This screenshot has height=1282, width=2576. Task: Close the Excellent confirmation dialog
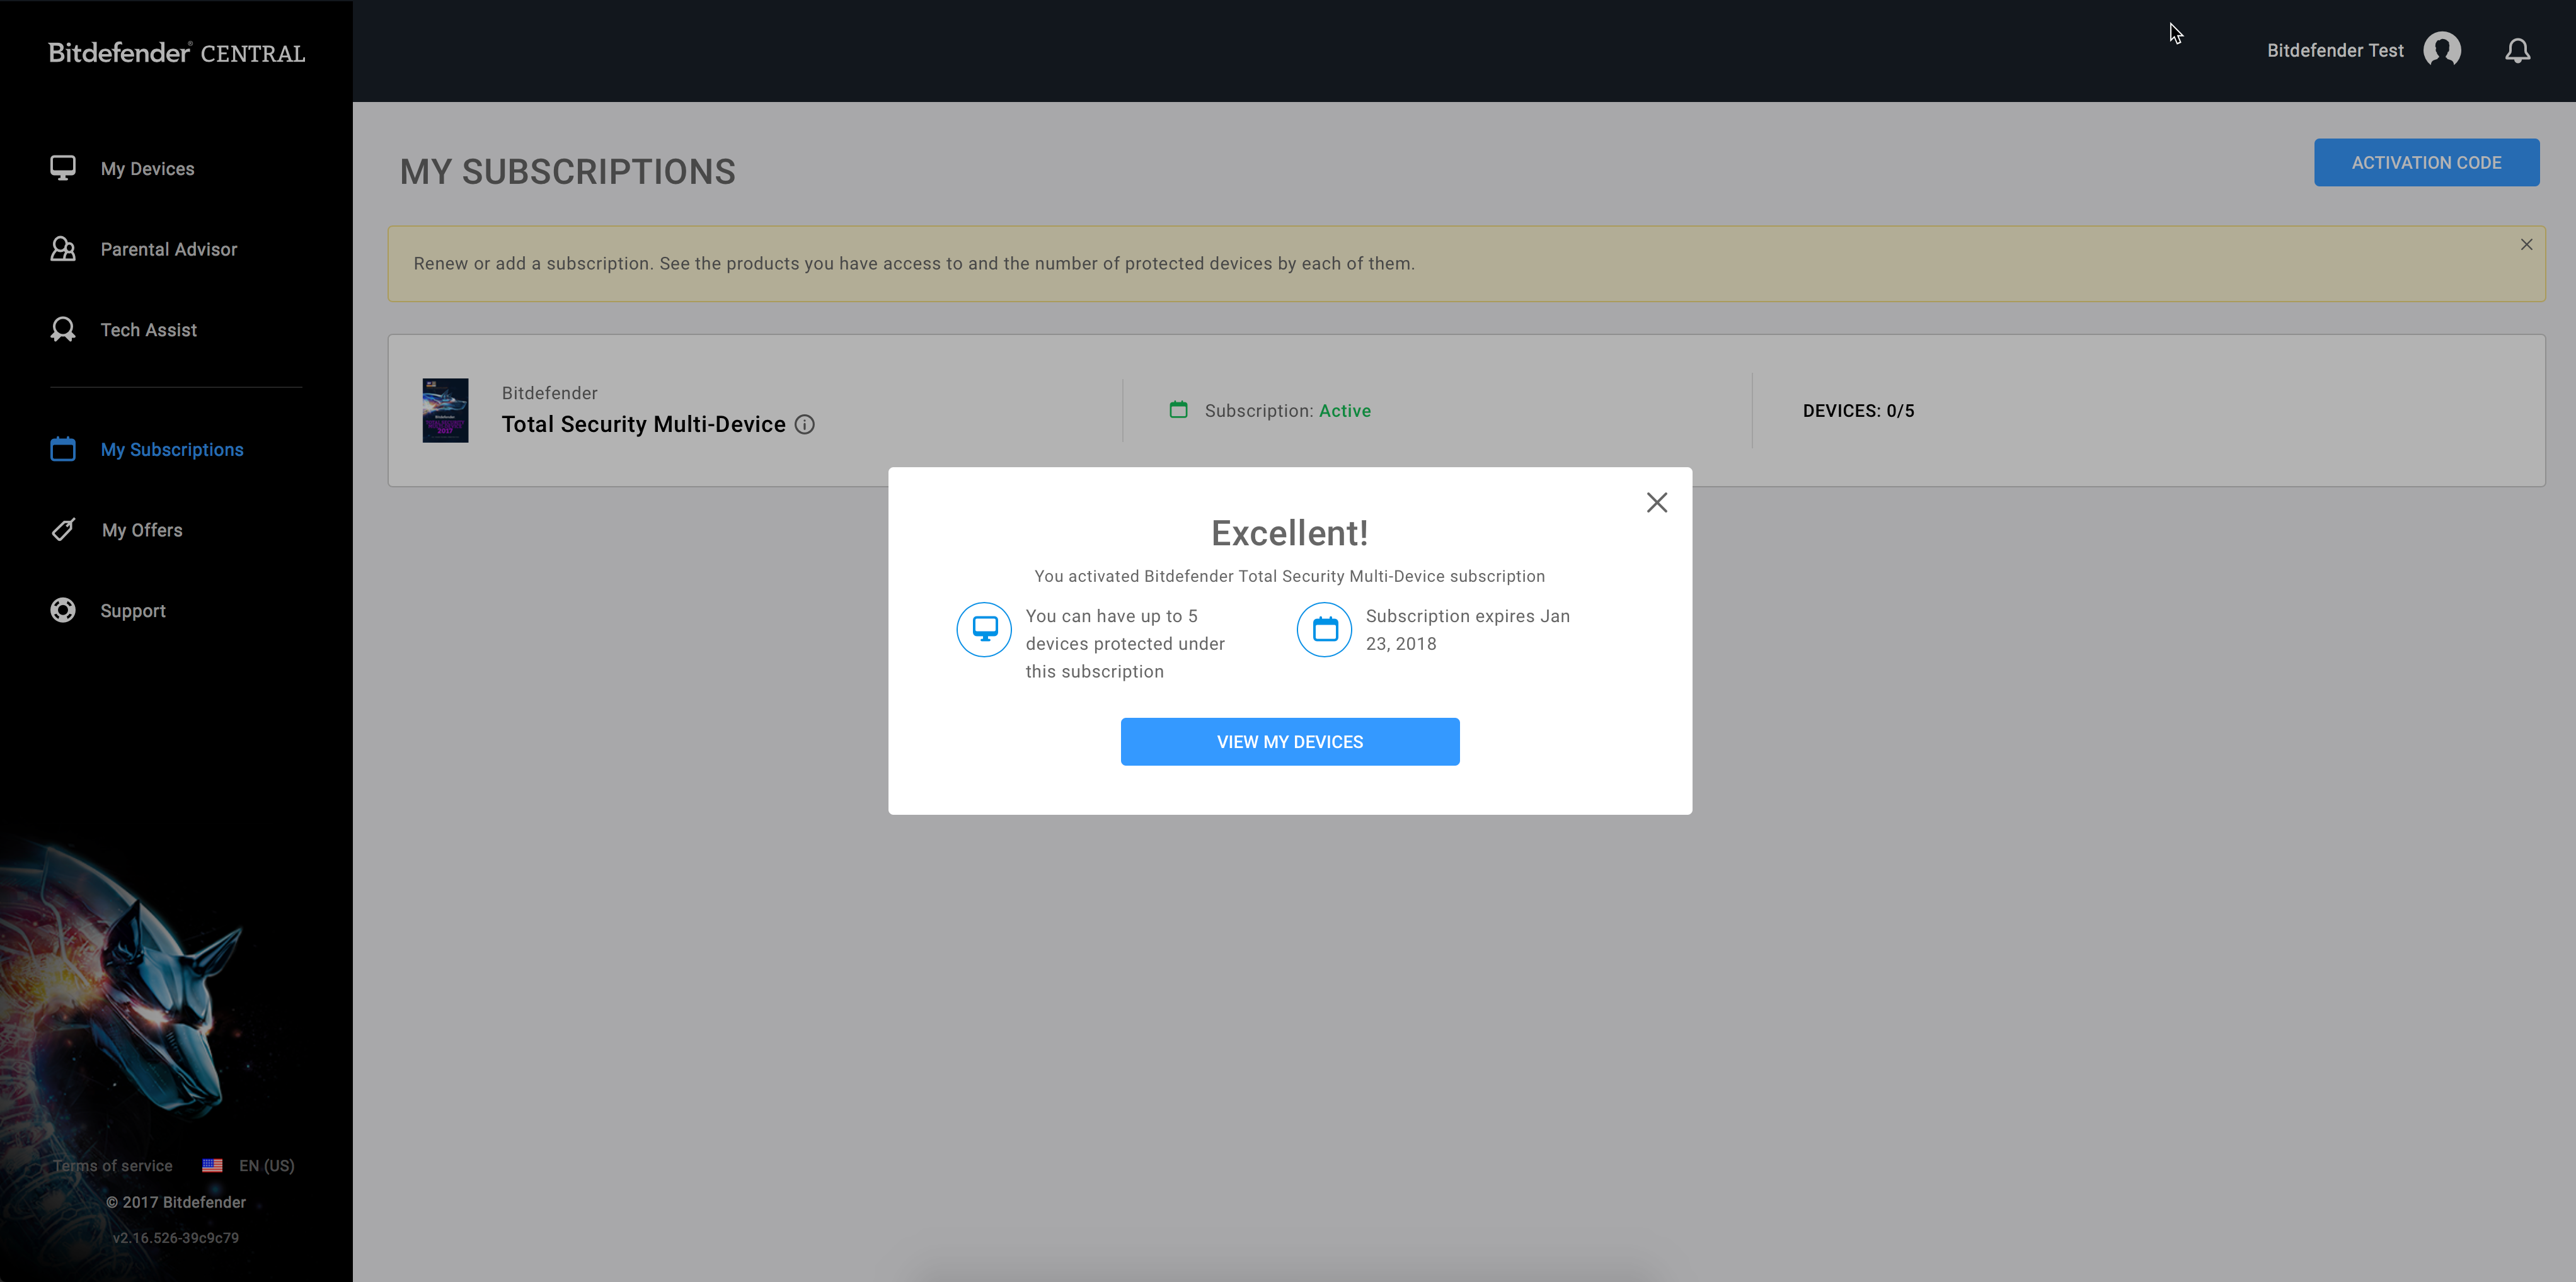[x=1658, y=502]
